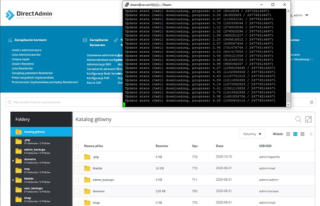Open search filter settings icon
This screenshot has height=206, width=320.
click(x=312, y=102)
